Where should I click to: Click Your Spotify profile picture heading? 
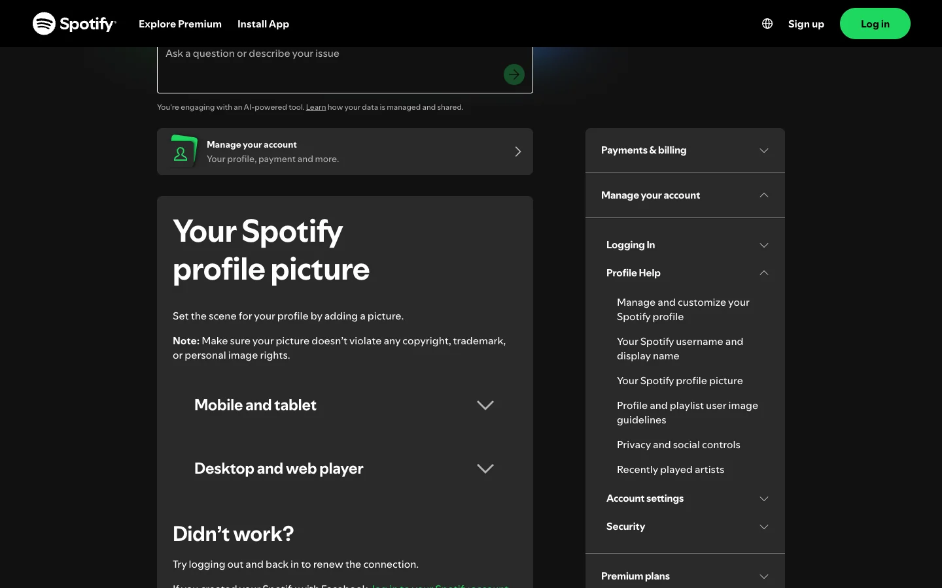coord(271,250)
